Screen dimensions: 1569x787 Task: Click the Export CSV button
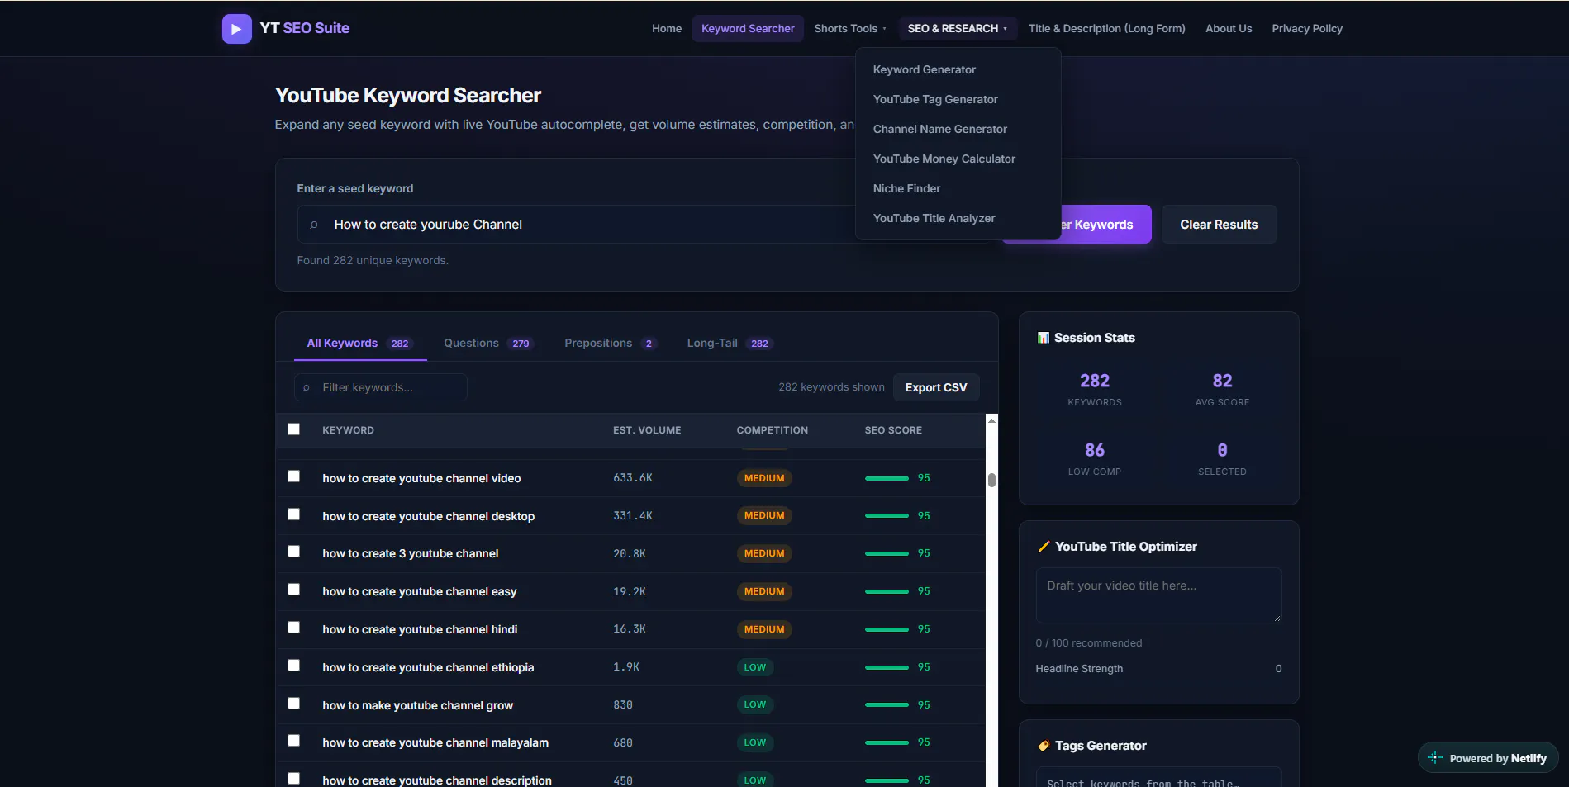pyautogui.click(x=936, y=387)
